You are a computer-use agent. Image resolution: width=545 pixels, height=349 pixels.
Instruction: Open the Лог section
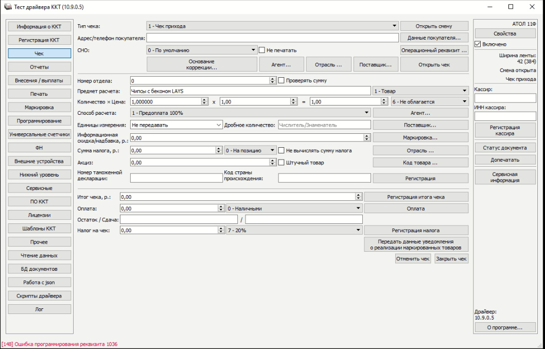(39, 309)
